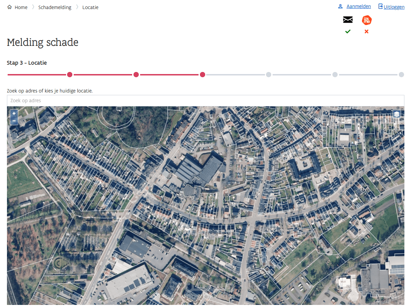Click the logout arrow icon beside Uitloggen
The height and width of the screenshot is (307, 419).
(380, 6)
